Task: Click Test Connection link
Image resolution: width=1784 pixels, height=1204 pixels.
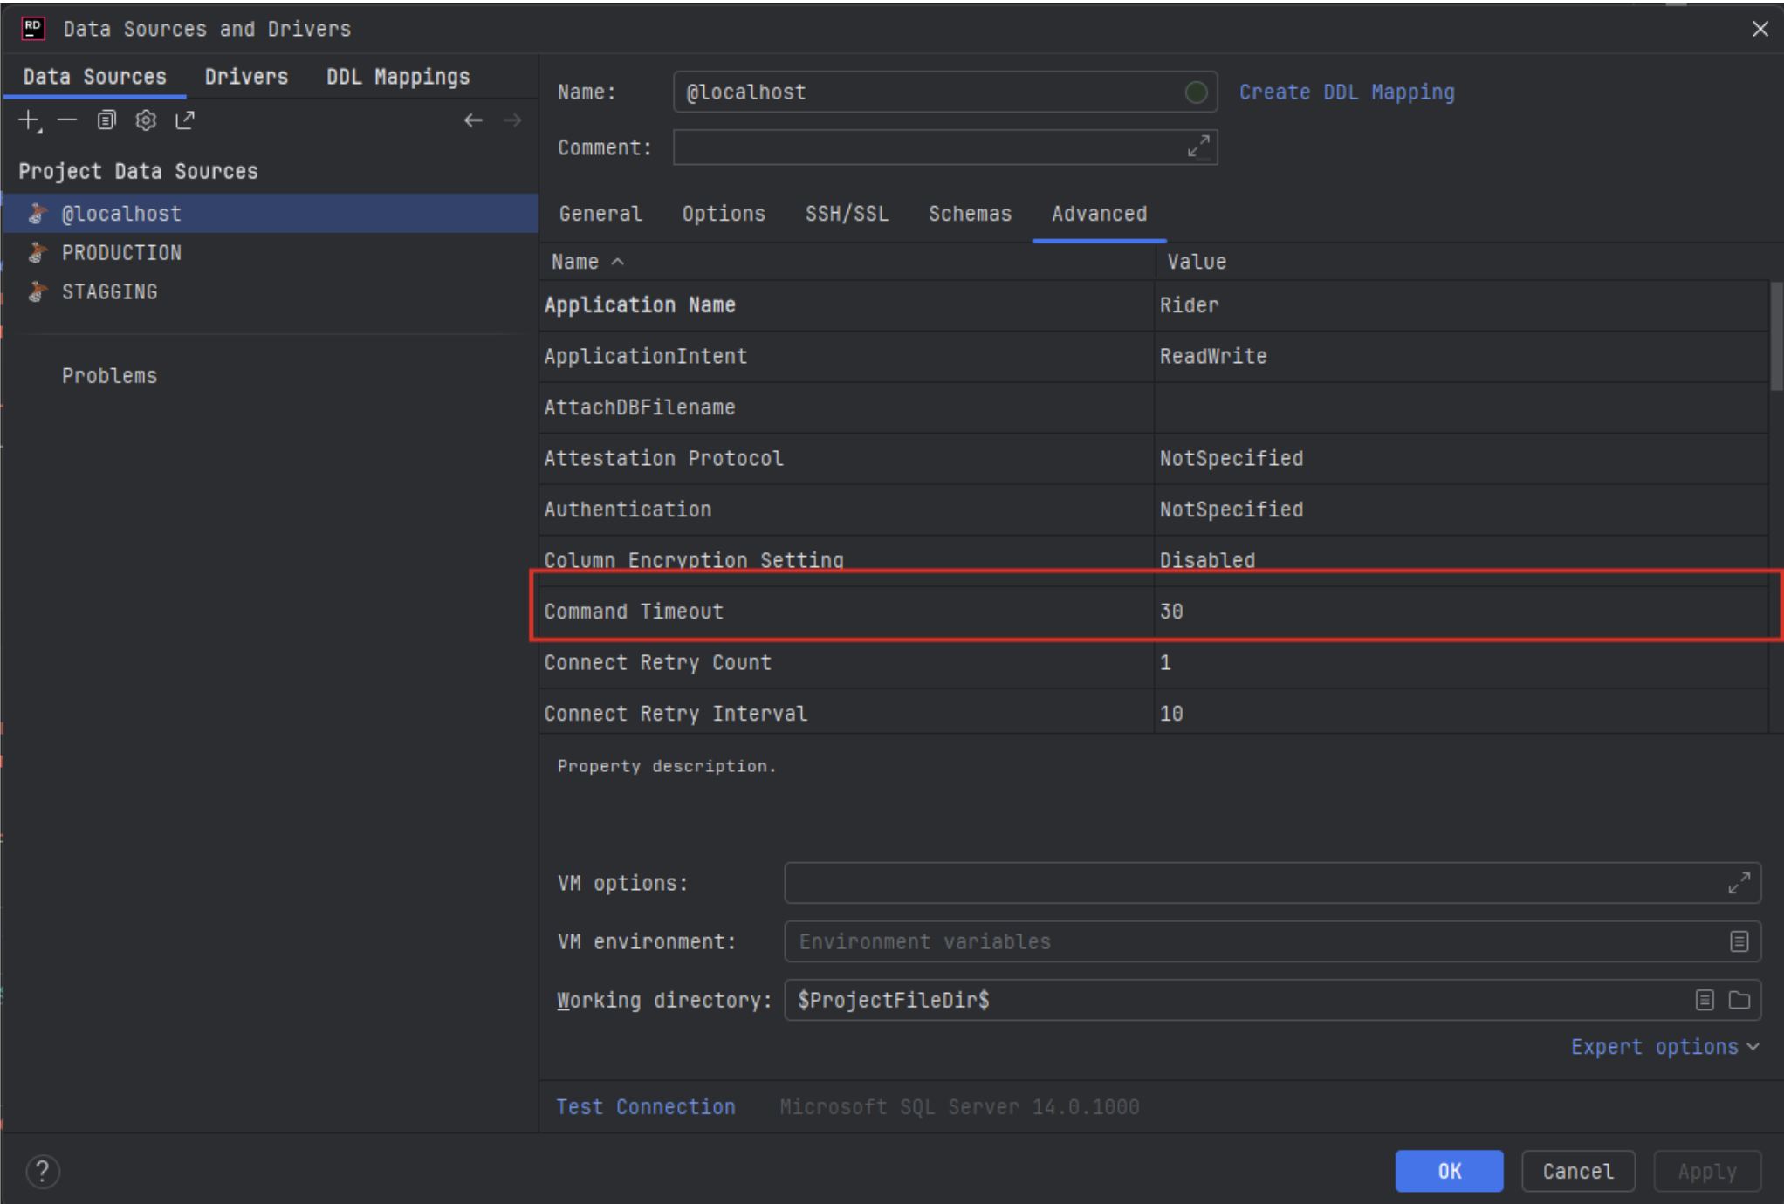Action: (x=646, y=1107)
